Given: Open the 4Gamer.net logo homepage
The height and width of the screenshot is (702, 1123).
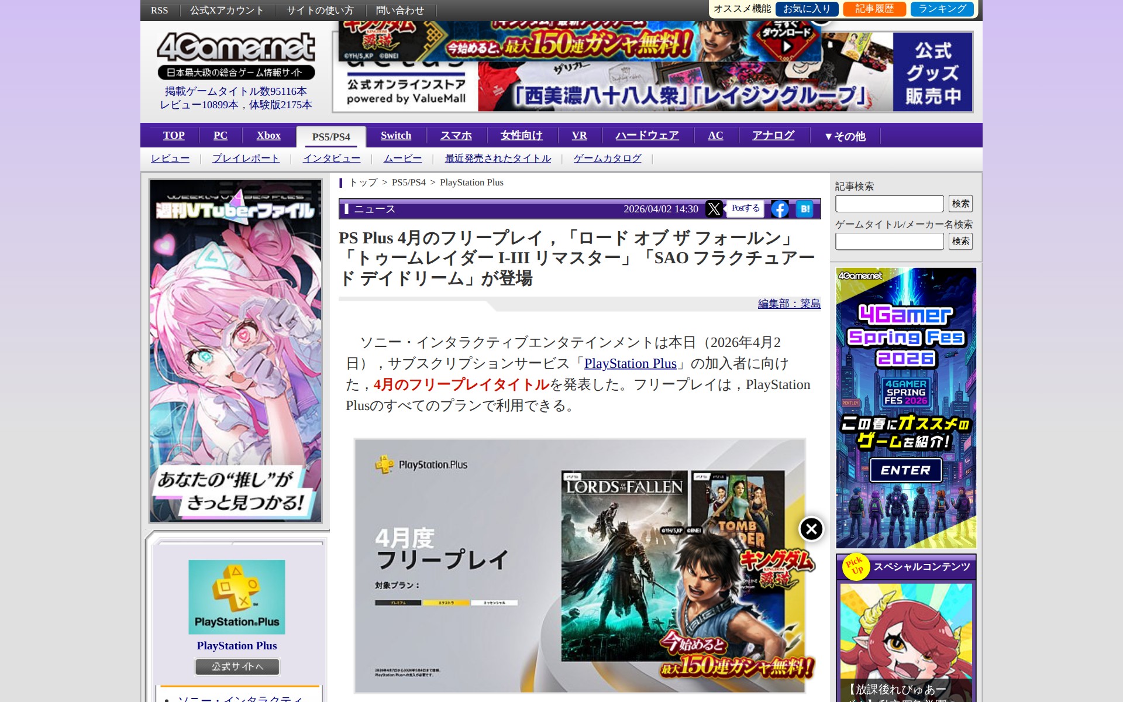Looking at the screenshot, I should click(236, 56).
